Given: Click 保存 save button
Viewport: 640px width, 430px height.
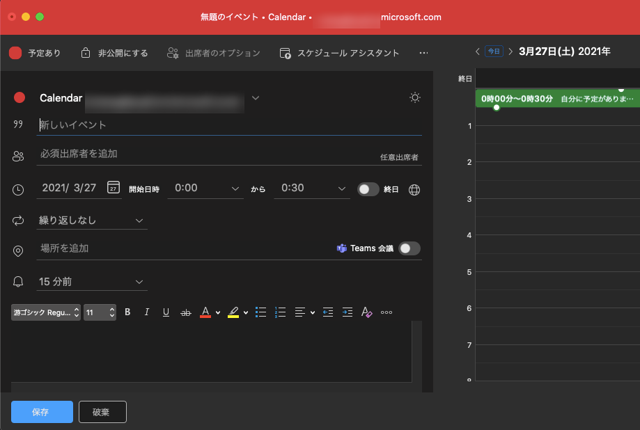Looking at the screenshot, I should (x=42, y=412).
